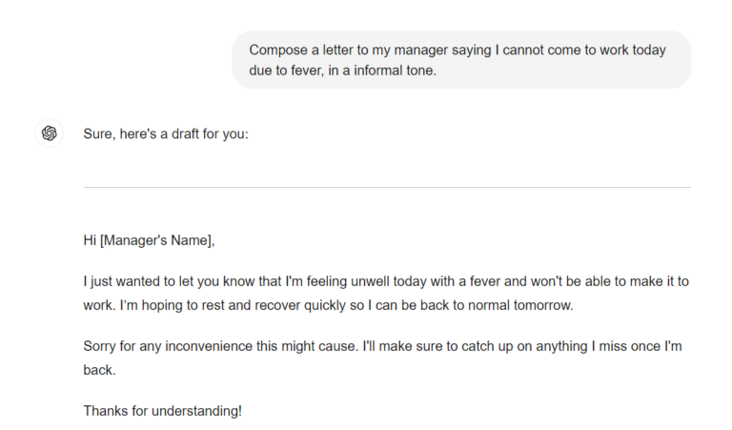Image resolution: width=732 pixels, height=430 pixels.
Task: Click the paragraph starting "Sorry for any inconvenience"
Action: (383, 358)
